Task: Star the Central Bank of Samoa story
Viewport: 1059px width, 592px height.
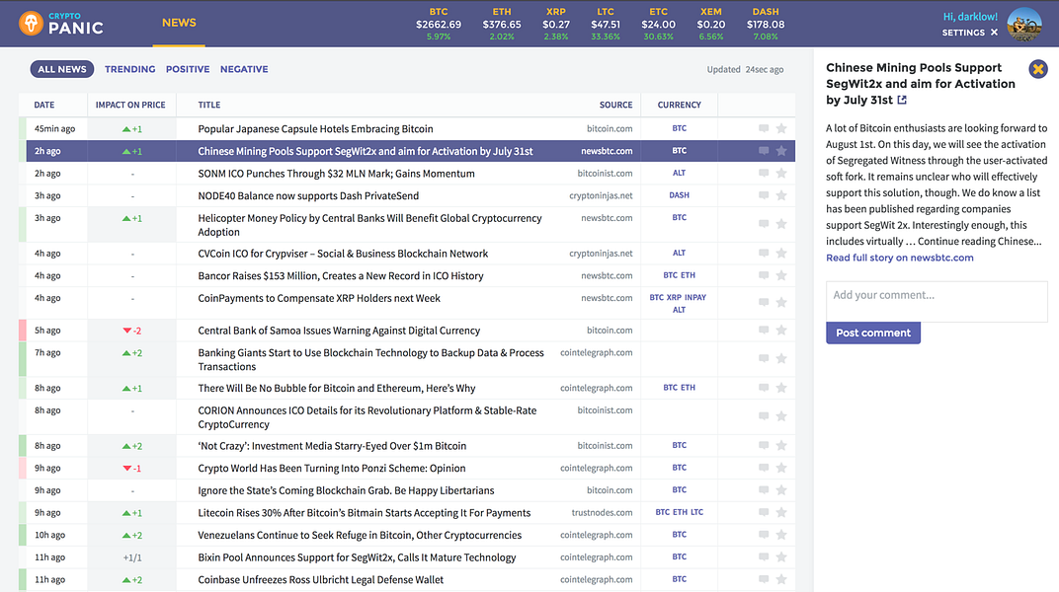Action: pos(781,331)
